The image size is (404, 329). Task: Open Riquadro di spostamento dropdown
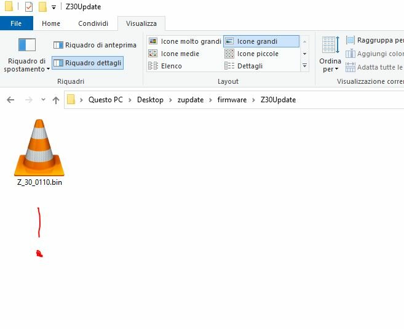tap(26, 55)
